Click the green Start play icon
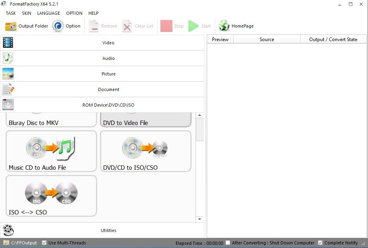The height and width of the screenshot is (248, 368). click(194, 26)
